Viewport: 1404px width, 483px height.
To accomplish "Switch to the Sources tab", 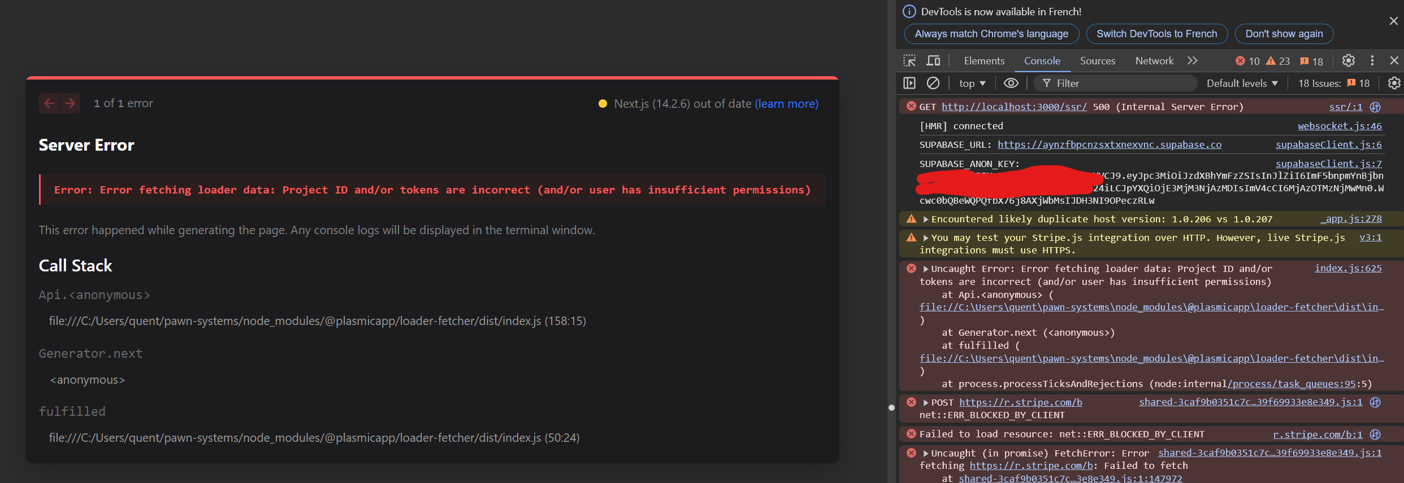I will 1097,61.
